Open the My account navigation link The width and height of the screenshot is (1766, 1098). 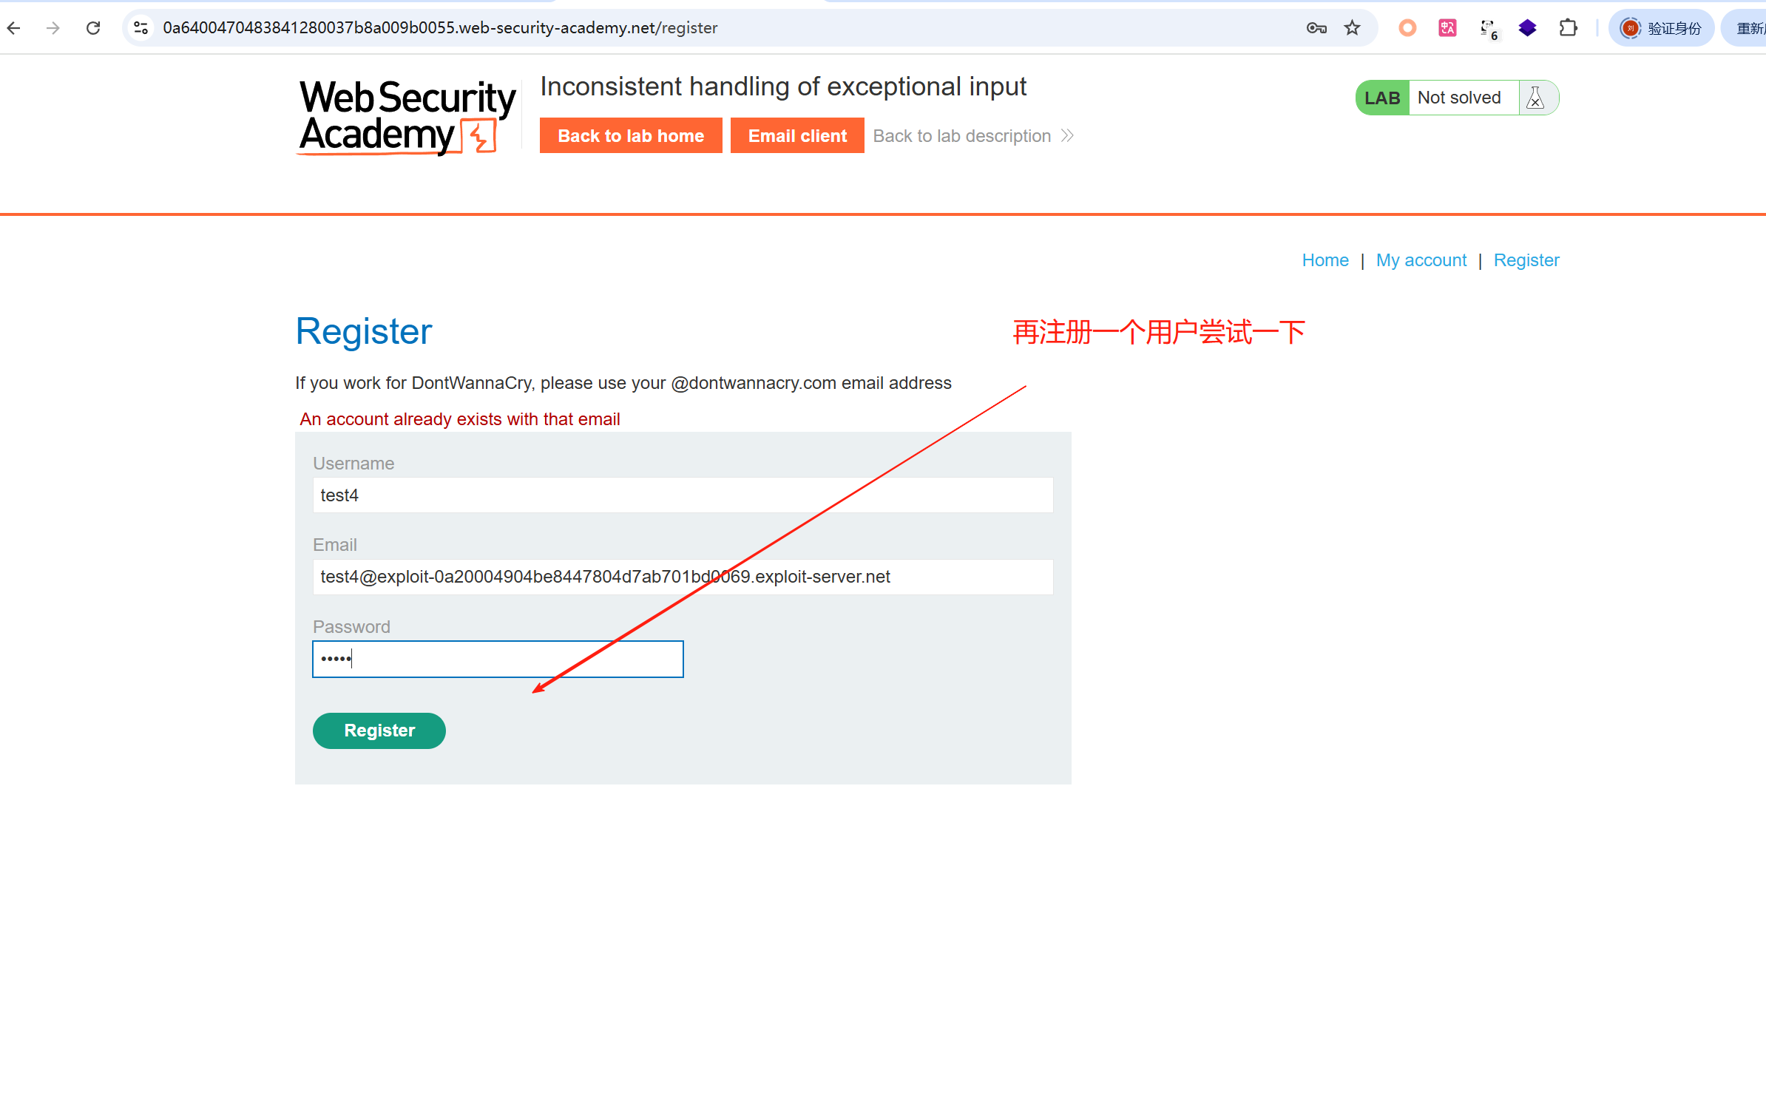pos(1421,260)
